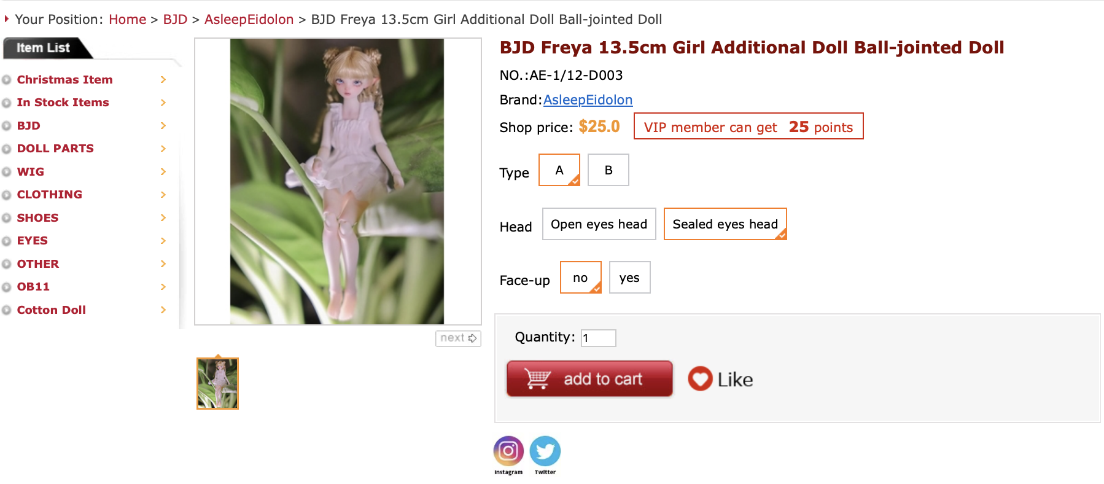Click the bullet icon beside EYES

coord(7,241)
